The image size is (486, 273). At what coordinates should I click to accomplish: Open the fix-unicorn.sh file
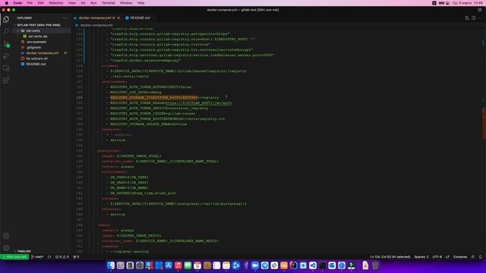coord(37,58)
